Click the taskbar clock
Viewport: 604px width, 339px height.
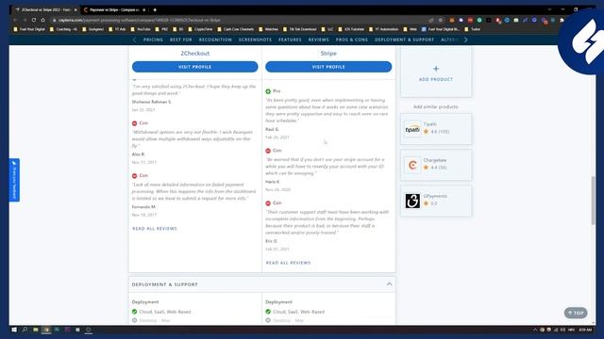[585, 330]
